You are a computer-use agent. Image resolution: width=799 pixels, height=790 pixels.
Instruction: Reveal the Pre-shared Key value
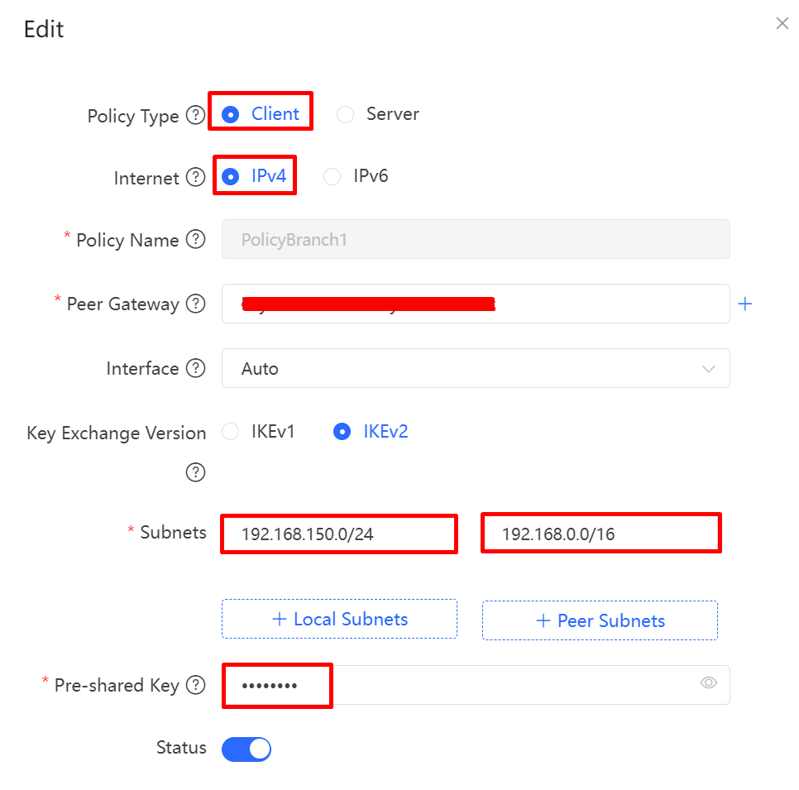click(708, 682)
